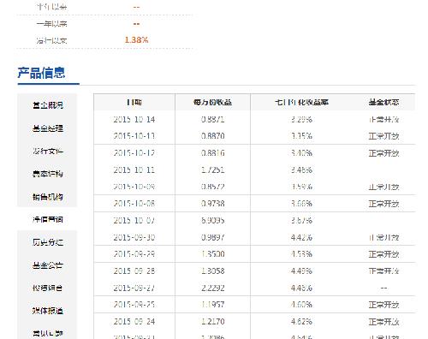Click the 3.35% seven-day yield

(x=301, y=136)
